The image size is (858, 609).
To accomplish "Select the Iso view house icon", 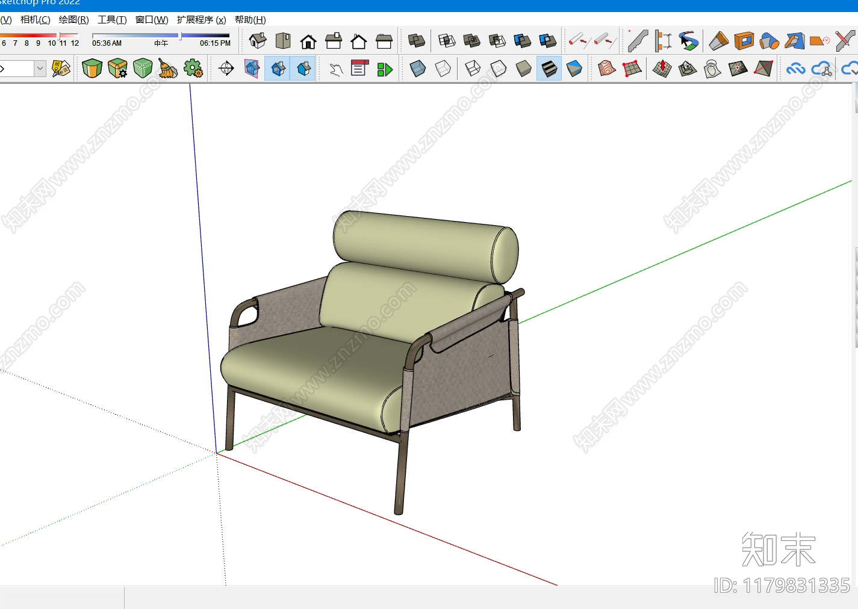I will pos(258,41).
